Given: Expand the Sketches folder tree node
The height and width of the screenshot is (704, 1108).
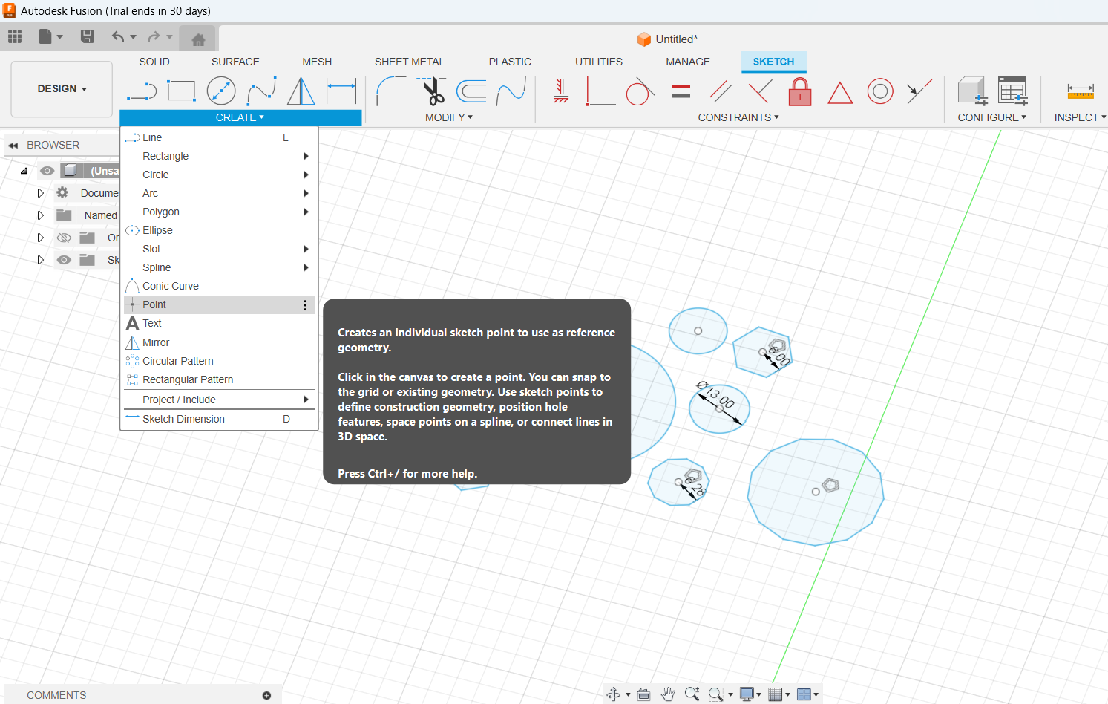Looking at the screenshot, I should click(x=41, y=260).
